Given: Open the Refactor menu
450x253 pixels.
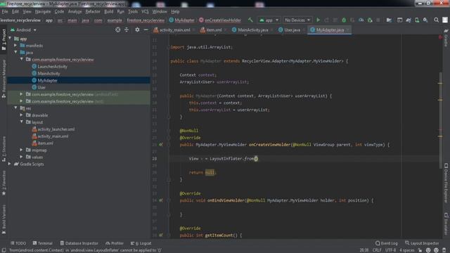Looking at the screenshot, I should point(93,11).
